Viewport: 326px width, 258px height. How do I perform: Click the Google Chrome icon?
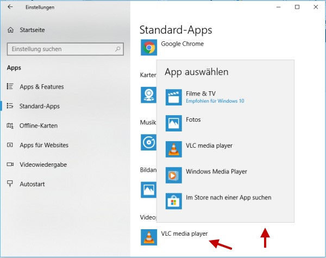(149, 47)
